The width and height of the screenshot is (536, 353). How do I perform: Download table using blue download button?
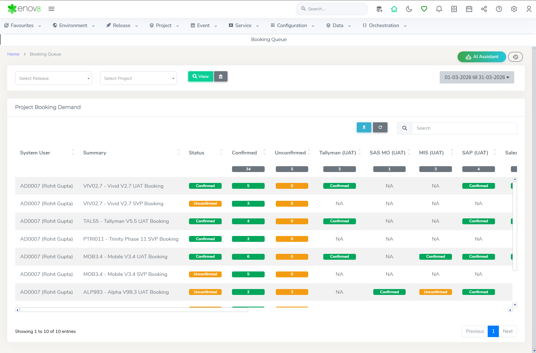tap(364, 127)
